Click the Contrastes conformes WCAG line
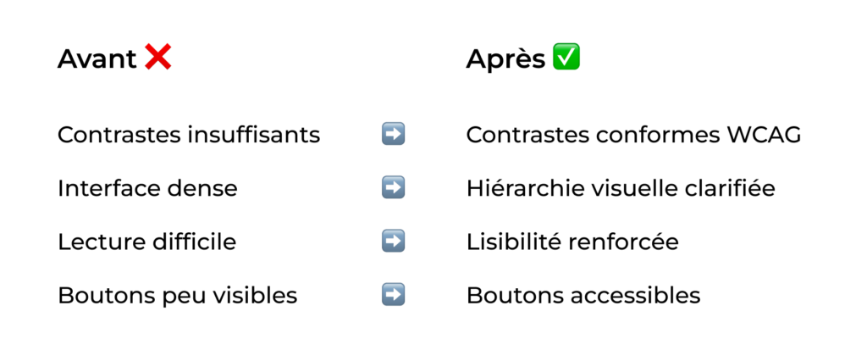Image resolution: width=867 pixels, height=350 pixels. pos(633,135)
